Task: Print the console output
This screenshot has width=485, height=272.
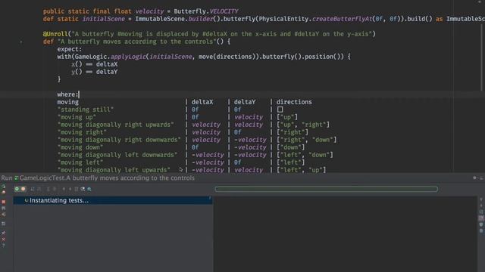Action: point(481,224)
